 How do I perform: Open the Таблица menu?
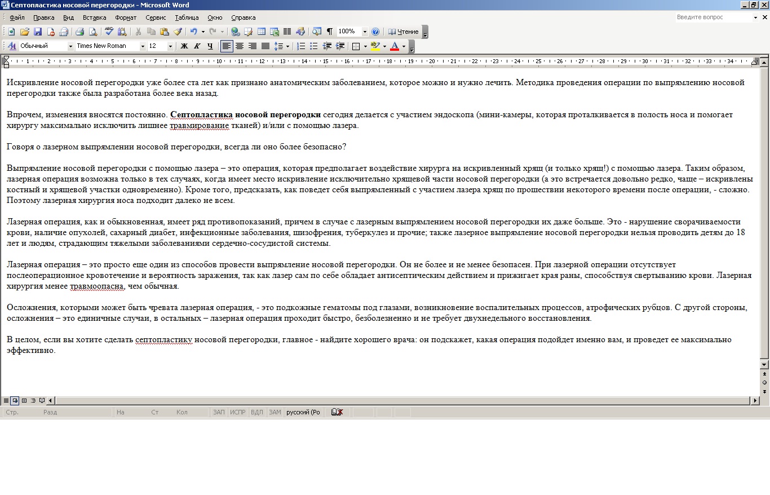point(187,17)
